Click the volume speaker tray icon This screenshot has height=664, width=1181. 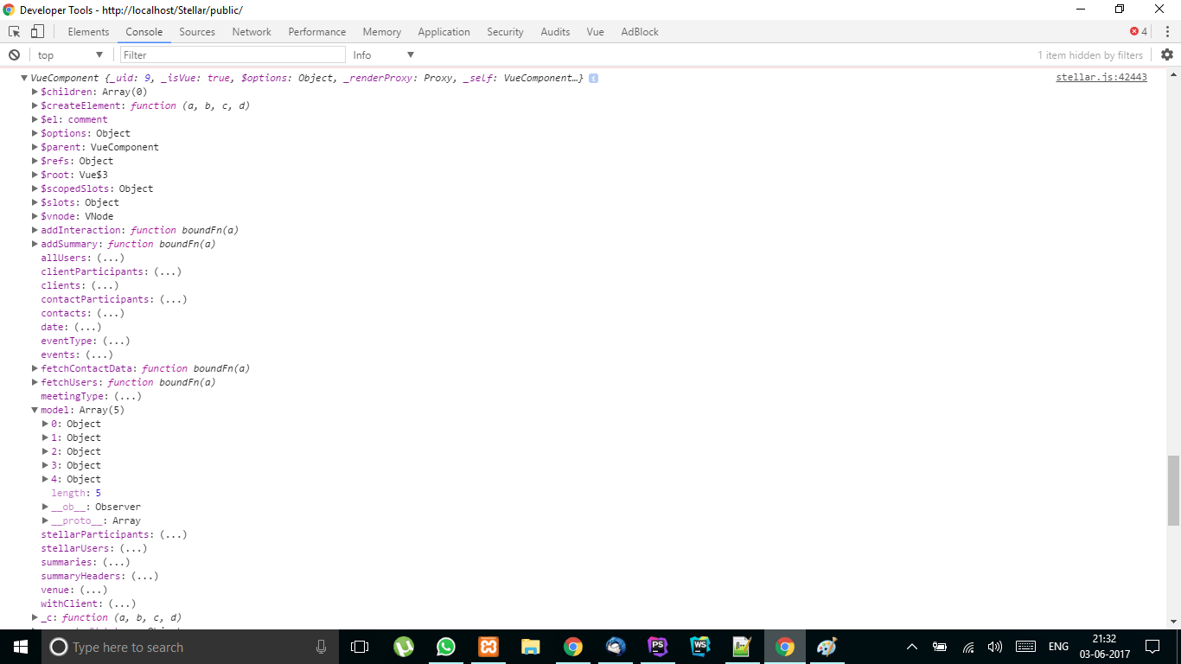point(995,647)
